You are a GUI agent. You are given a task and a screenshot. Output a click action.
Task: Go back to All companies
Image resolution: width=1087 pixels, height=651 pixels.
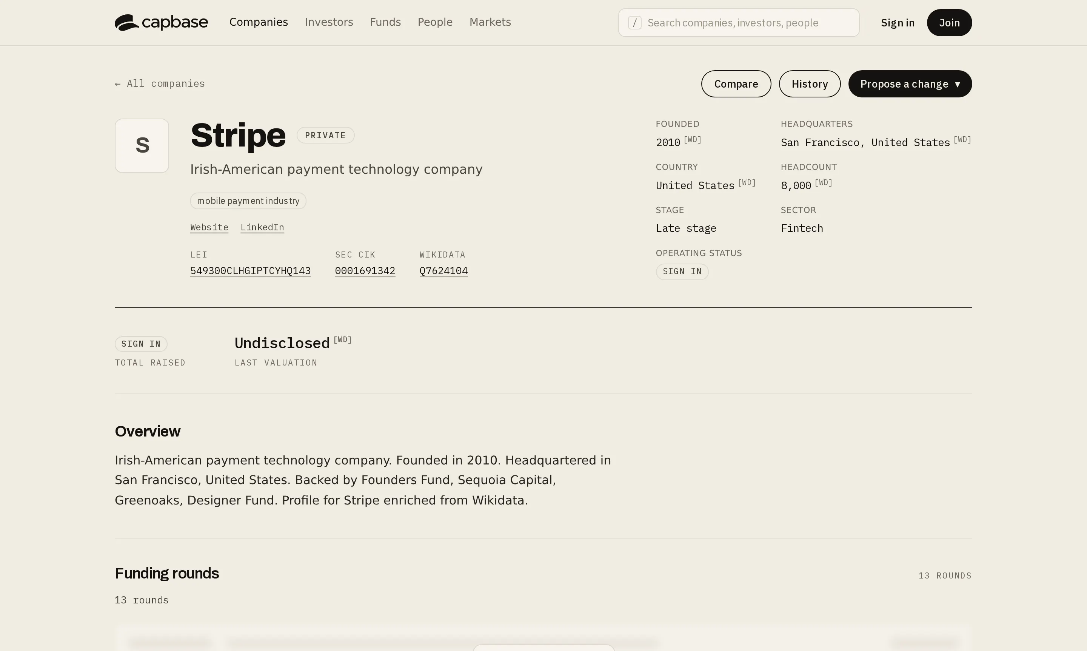[x=160, y=83]
